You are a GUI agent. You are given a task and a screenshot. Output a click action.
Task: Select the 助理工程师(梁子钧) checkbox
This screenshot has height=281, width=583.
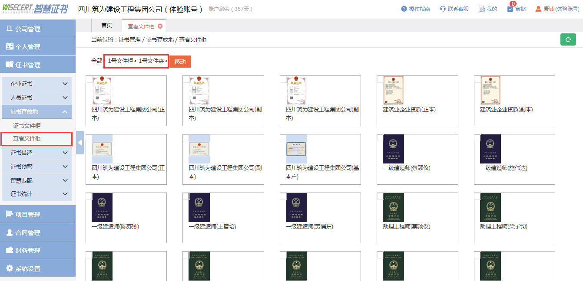477,196
